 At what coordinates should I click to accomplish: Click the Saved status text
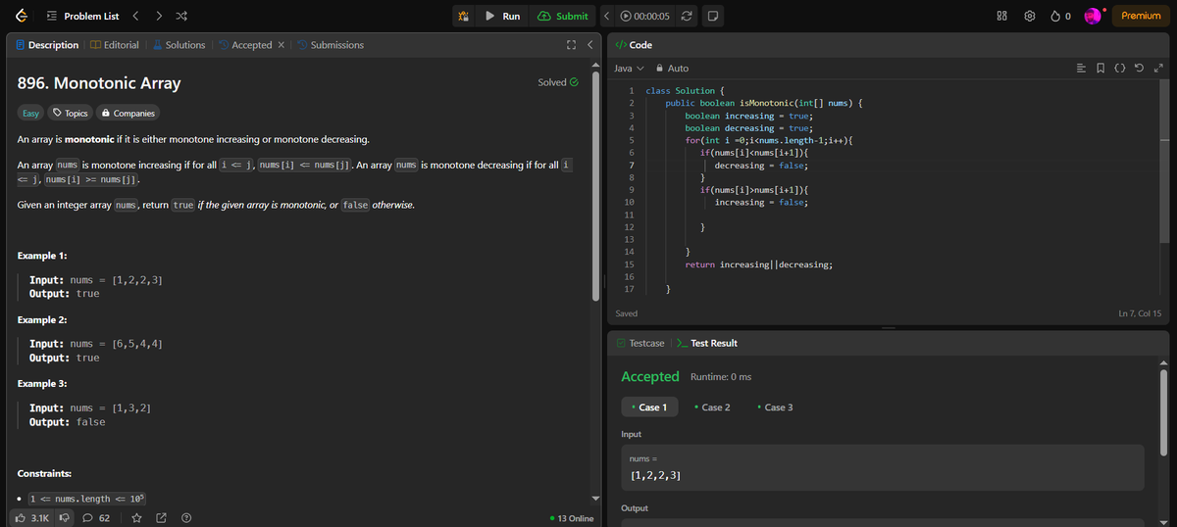tap(626, 313)
